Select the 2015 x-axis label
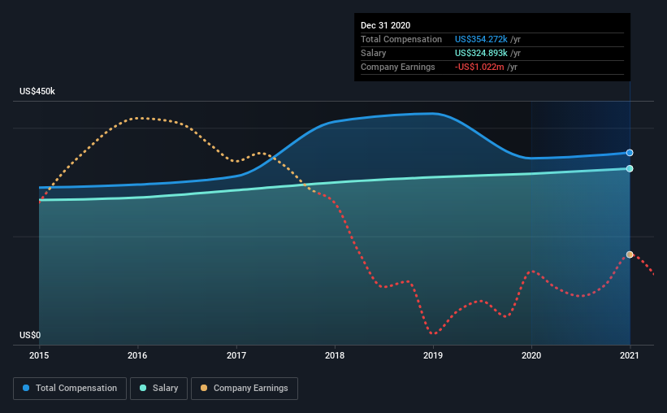667x413 pixels. click(x=39, y=355)
